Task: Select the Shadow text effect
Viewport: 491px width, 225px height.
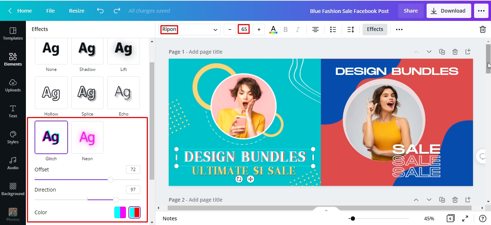Action: (x=87, y=51)
